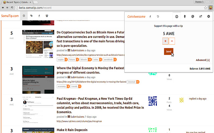Viewport: 214px width, 133px height.
Task: Open the @ address tab in popup
Action: click(x=193, y=17)
